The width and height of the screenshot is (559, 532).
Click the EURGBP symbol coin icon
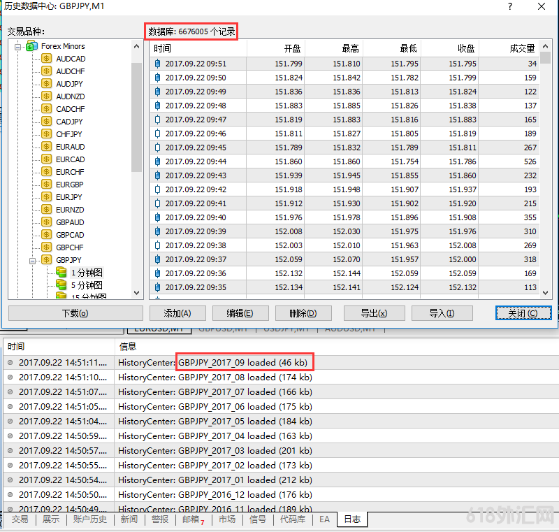47,185
